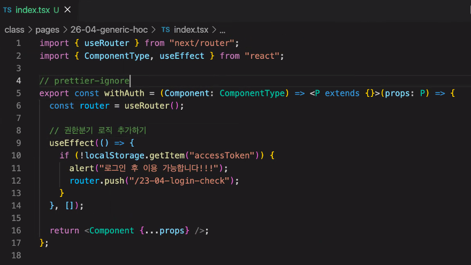
Task: Click TS icon in the breadcrumb
Action: point(165,30)
